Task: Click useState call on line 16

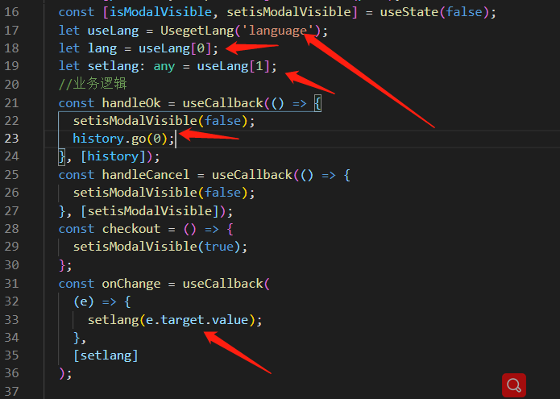Action: click(409, 12)
